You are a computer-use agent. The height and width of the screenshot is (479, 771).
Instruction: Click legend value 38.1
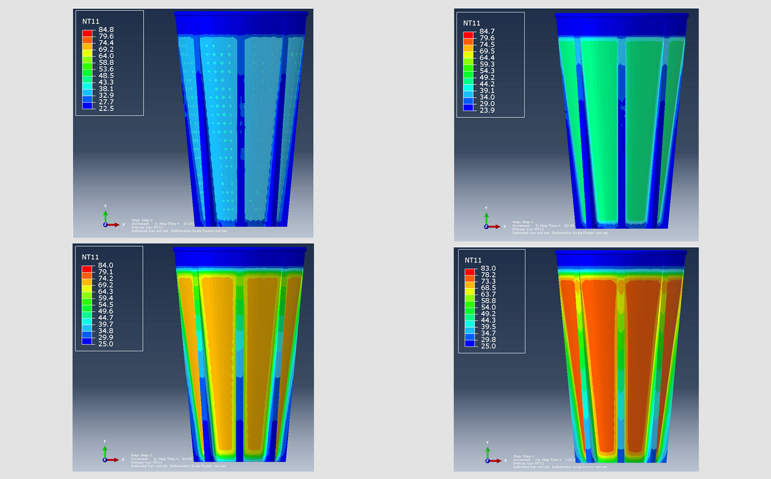pos(106,89)
